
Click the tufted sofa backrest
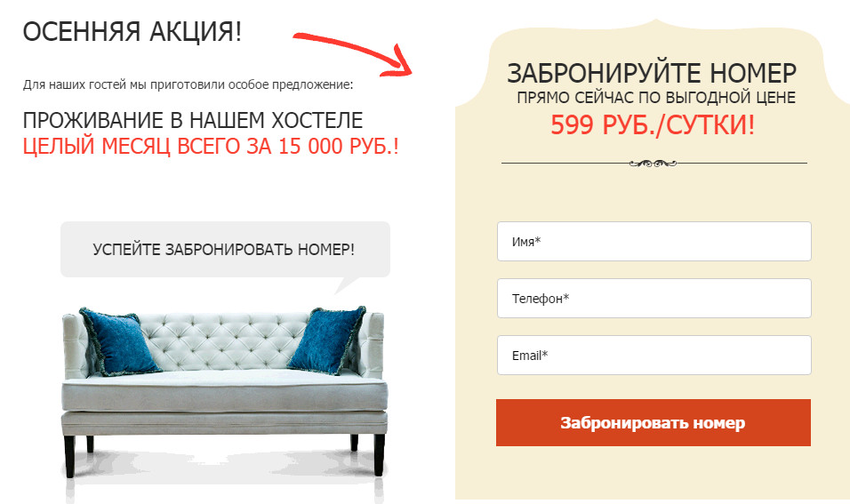point(223,341)
